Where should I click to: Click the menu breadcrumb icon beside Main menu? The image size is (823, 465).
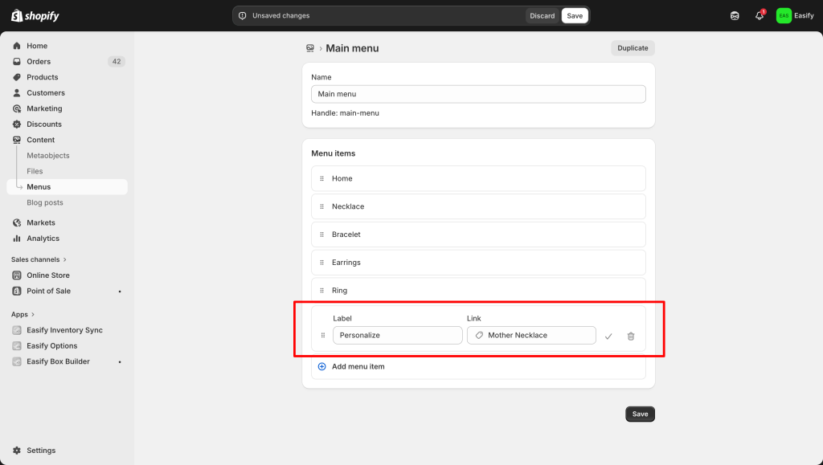click(309, 48)
